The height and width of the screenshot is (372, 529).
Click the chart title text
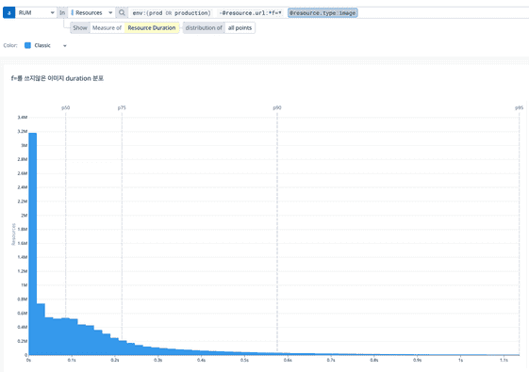58,78
